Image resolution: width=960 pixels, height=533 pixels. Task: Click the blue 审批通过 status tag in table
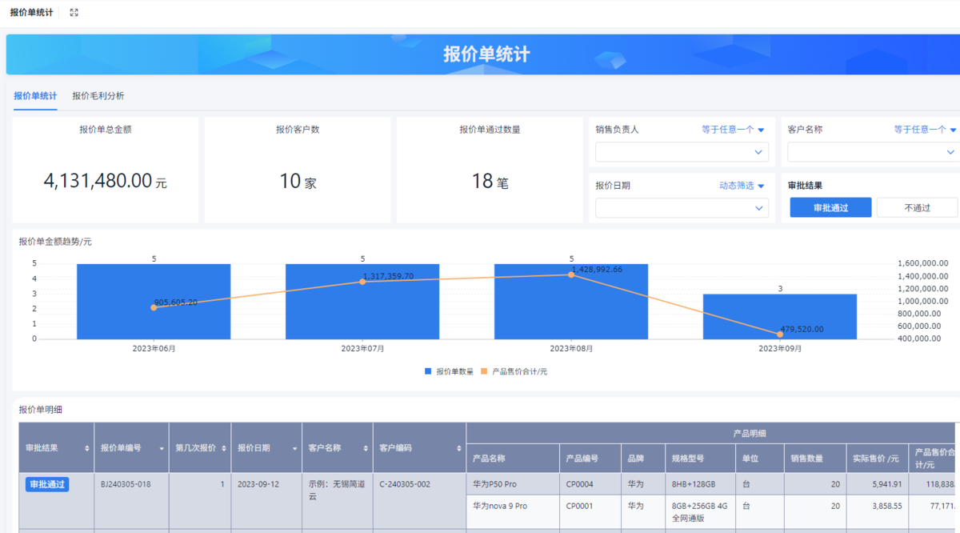(47, 484)
